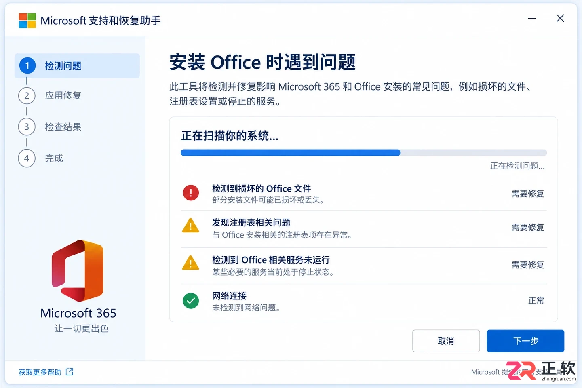582x388 pixels.
Task: Select the 应用修复 step
Action: tap(63, 96)
